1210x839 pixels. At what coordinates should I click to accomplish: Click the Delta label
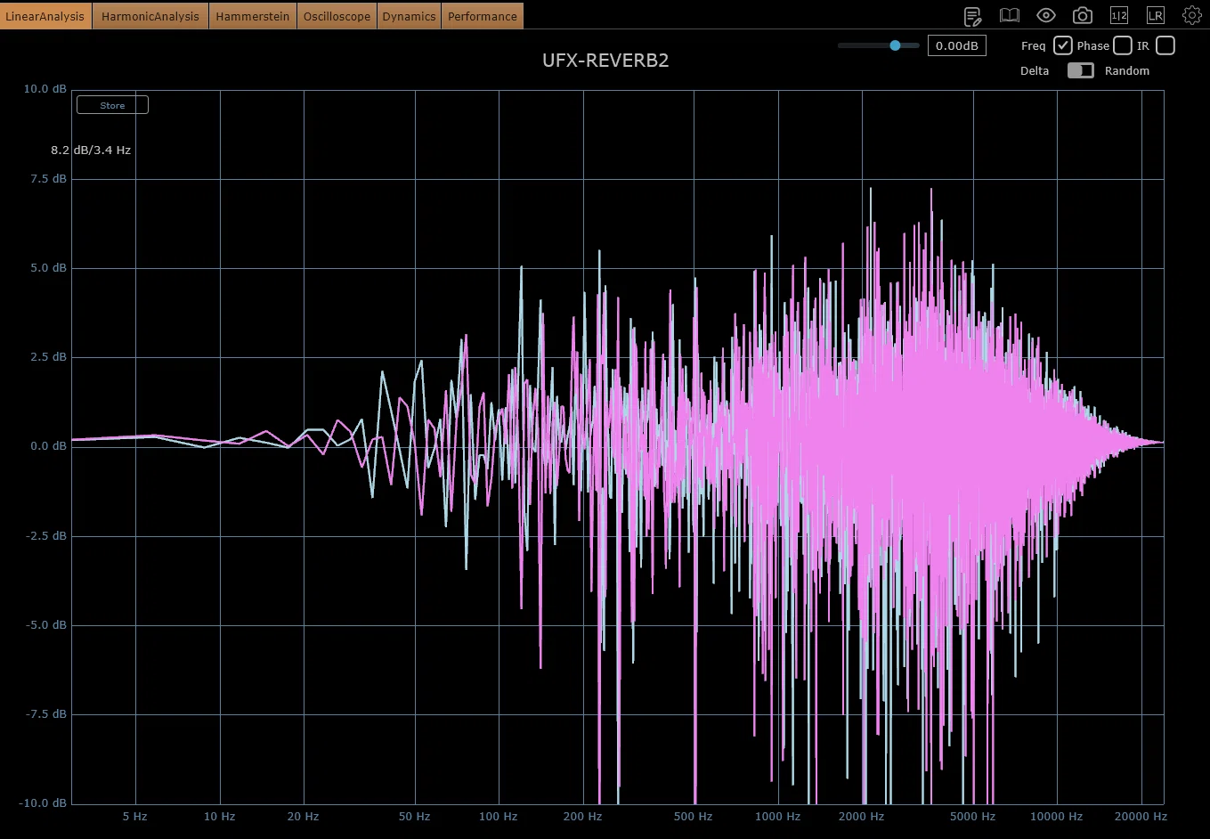click(1035, 71)
